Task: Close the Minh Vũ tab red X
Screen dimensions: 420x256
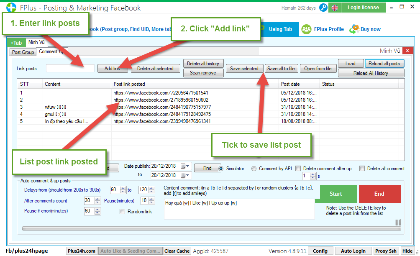Action: pos(407,51)
